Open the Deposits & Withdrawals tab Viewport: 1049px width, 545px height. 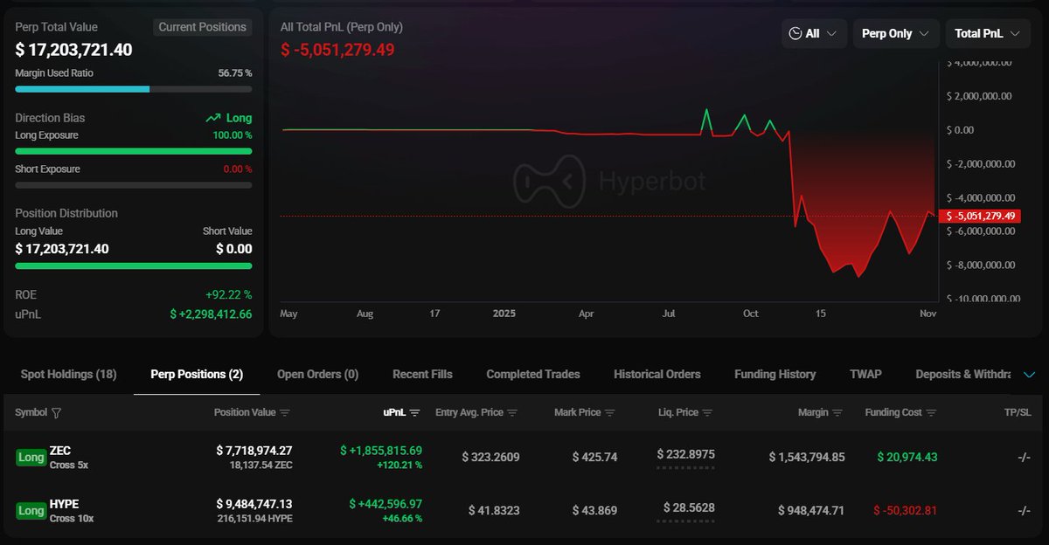(x=962, y=374)
